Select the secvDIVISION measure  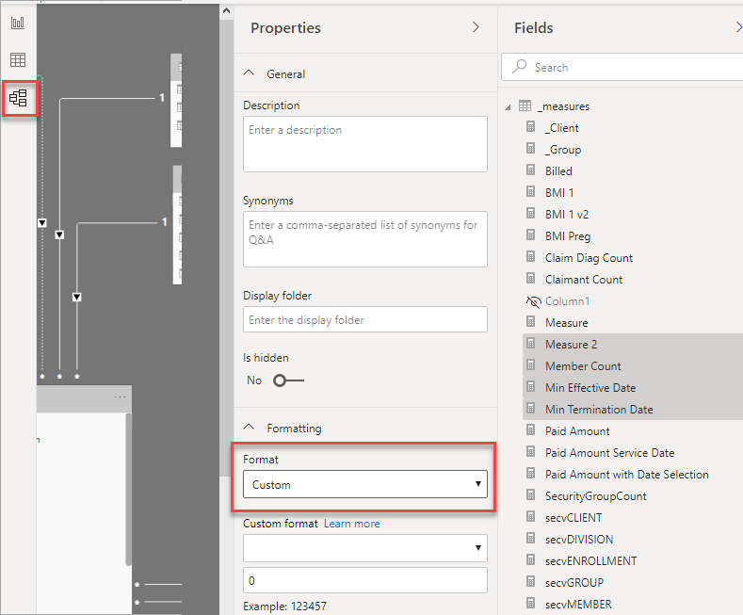point(579,540)
